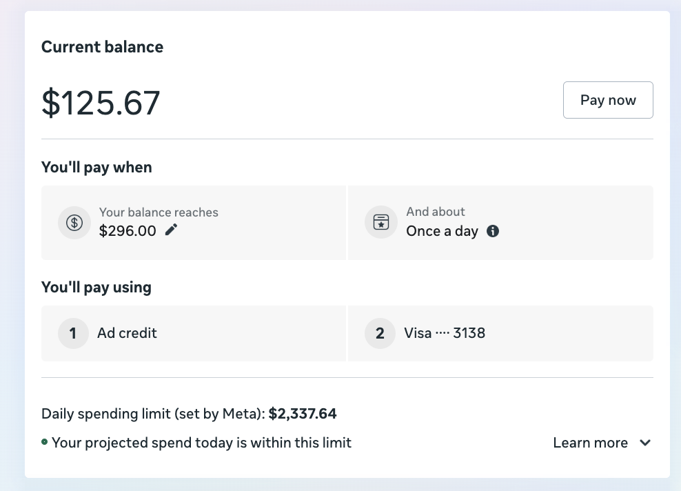The height and width of the screenshot is (491, 681).
Task: Click the Current balance heading
Action: point(102,47)
